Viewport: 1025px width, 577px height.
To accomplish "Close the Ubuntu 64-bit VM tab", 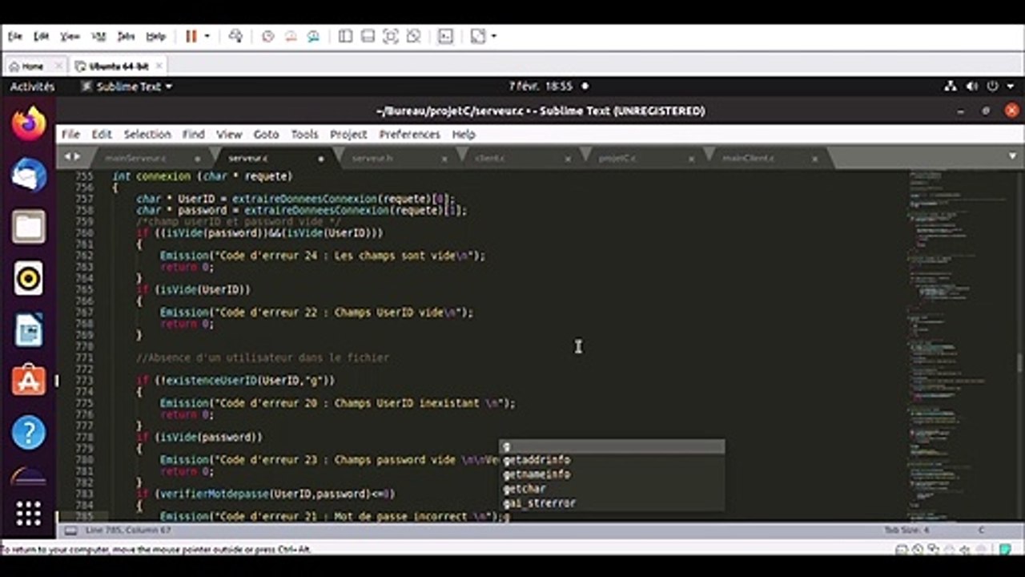I will click(159, 66).
